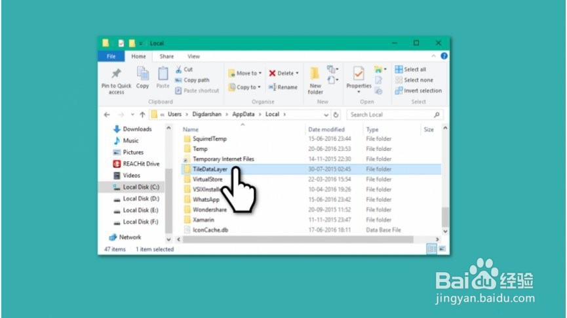Open Videos in the navigation pane
Screen dimensions: 567x318
(x=127, y=176)
